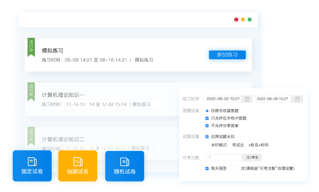Click the 可考次数 number input field

click(224, 158)
